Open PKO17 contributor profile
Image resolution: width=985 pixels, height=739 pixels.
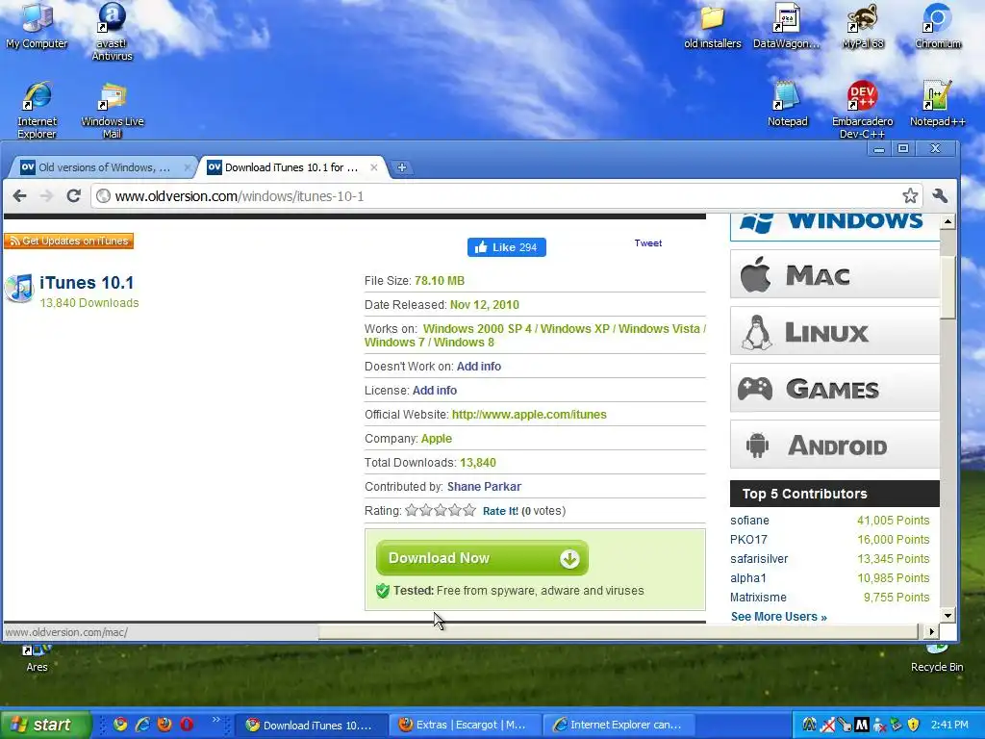pos(748,540)
